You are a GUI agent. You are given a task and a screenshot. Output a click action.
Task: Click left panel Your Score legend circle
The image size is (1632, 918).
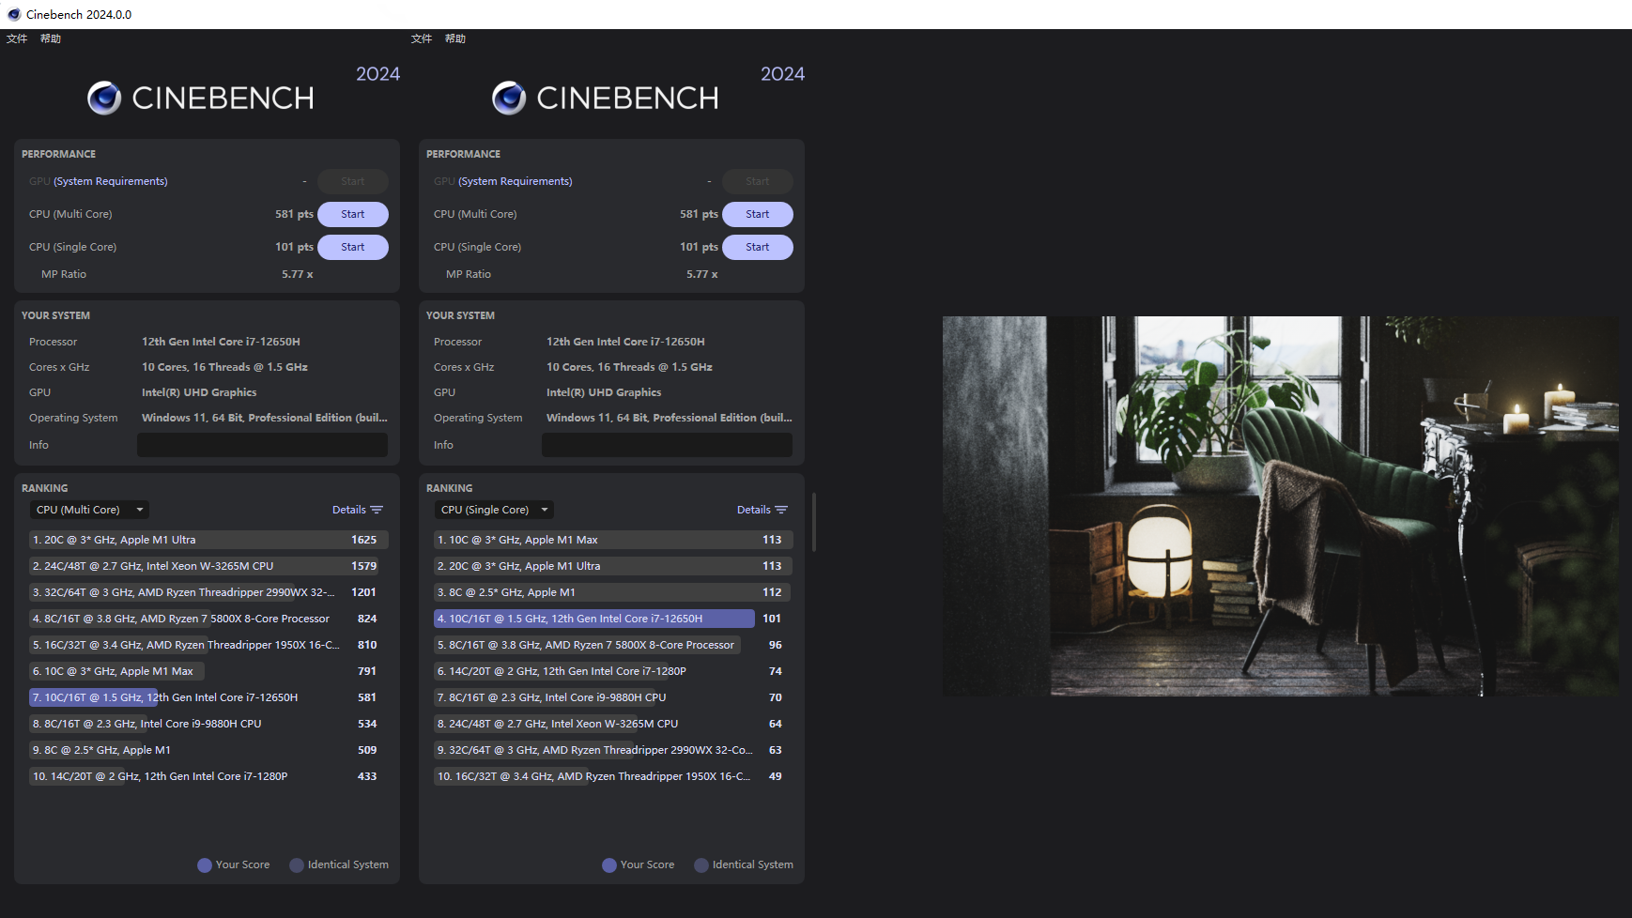(205, 865)
